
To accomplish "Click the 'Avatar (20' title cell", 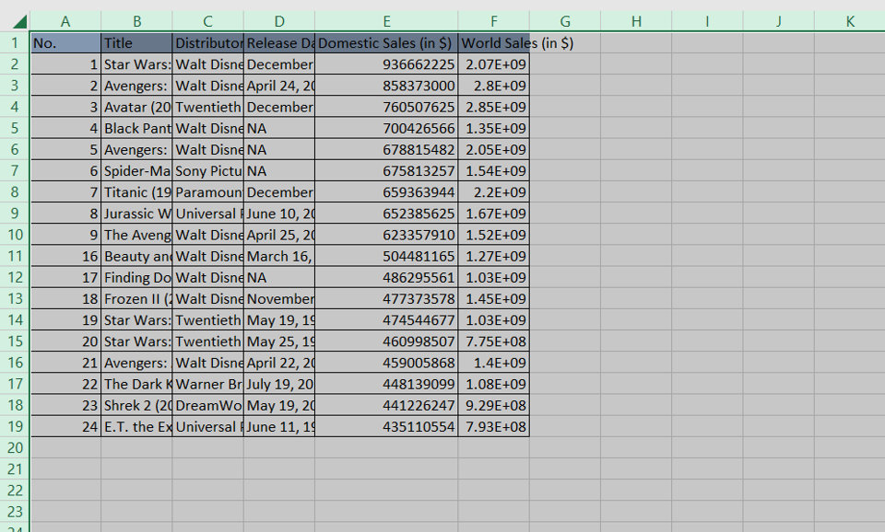I will click(136, 107).
